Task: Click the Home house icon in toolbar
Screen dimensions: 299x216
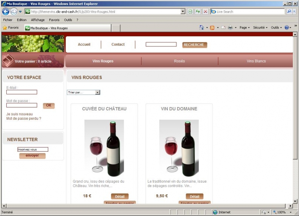Action: coord(201,28)
